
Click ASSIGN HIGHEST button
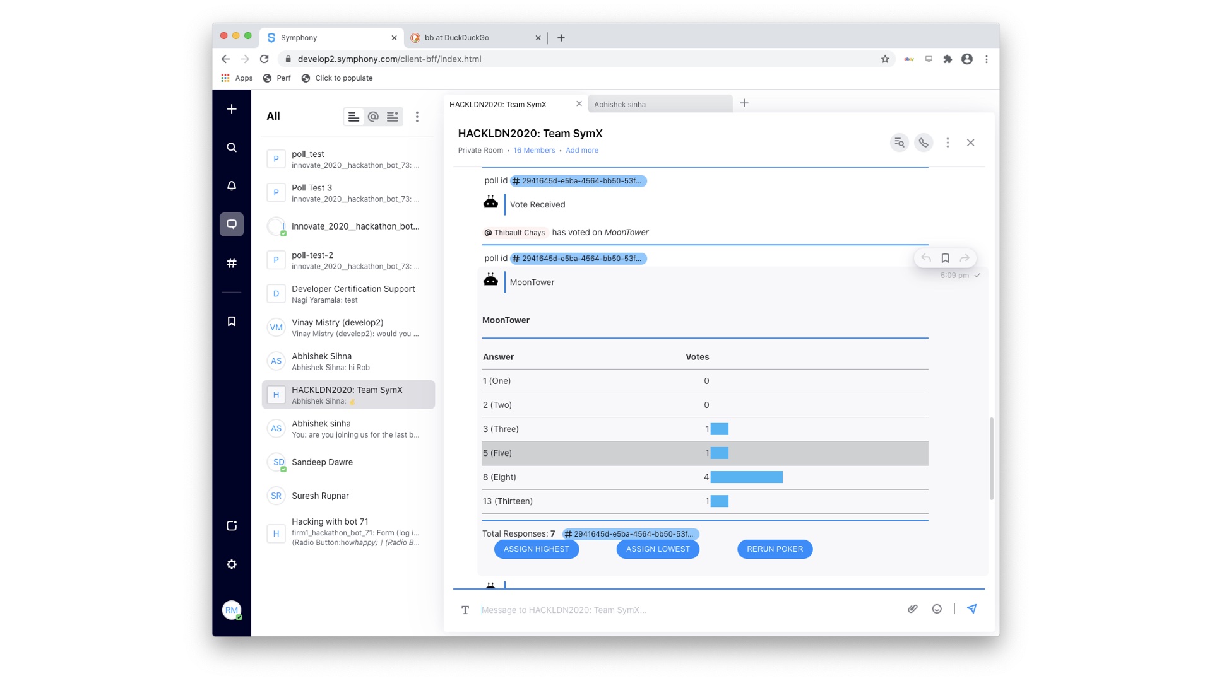pyautogui.click(x=537, y=549)
